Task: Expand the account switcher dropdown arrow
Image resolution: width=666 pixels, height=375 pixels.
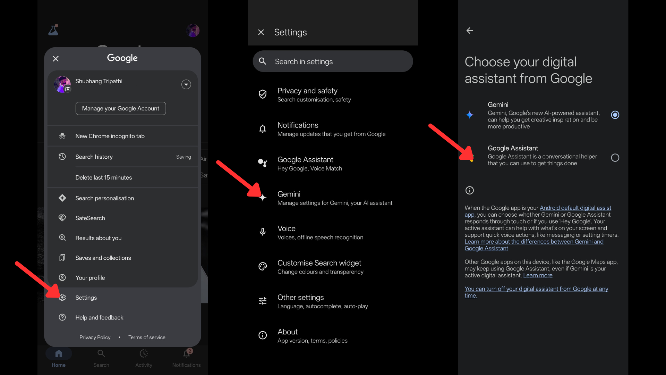Action: tap(186, 84)
